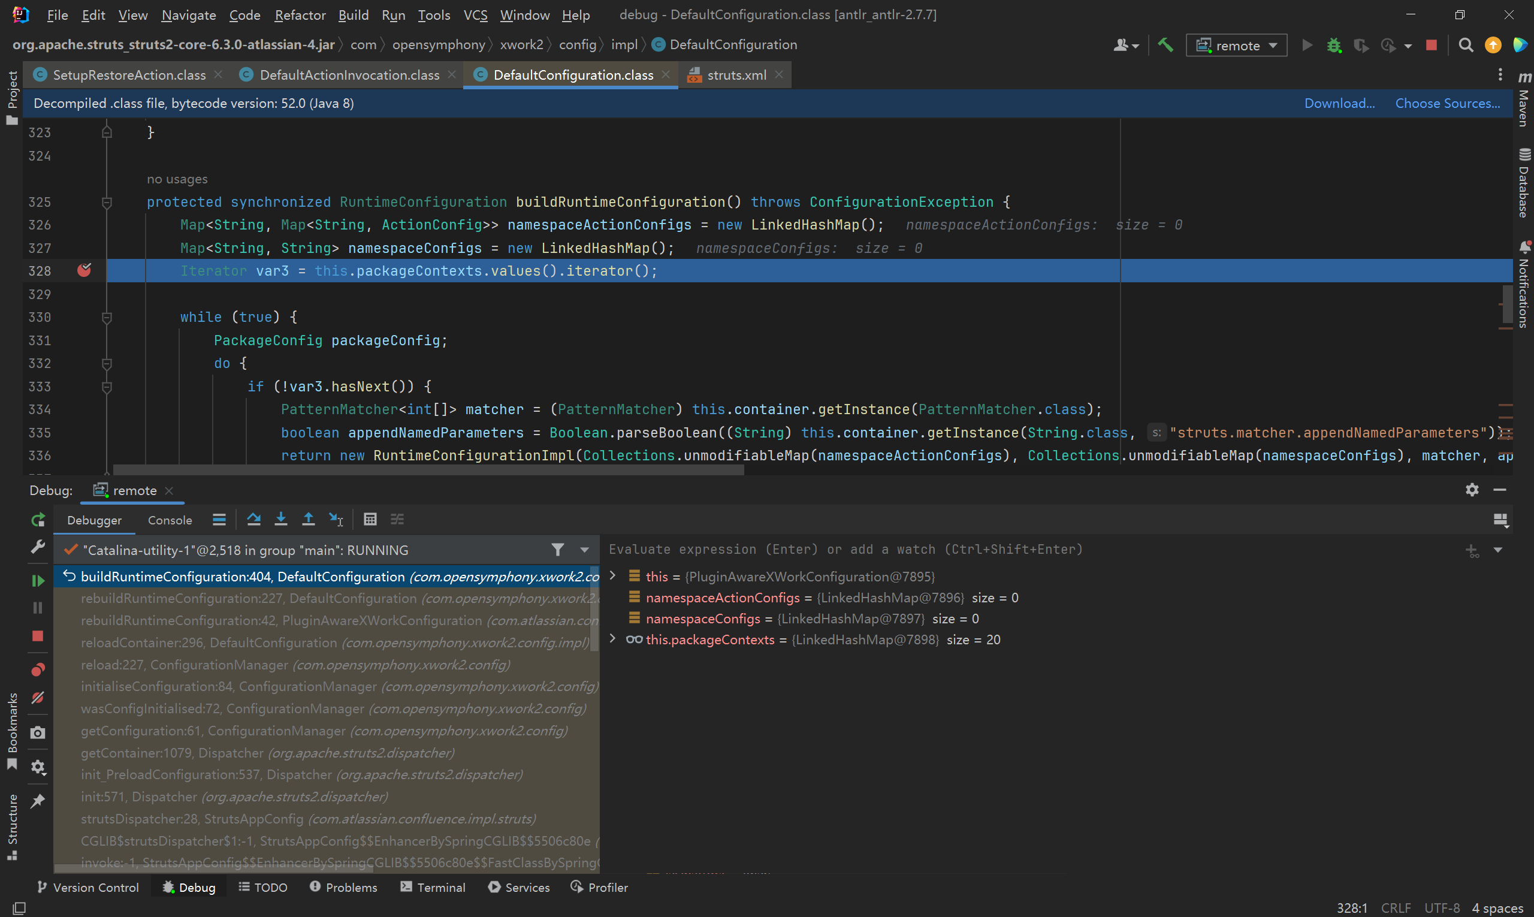Open the remote run configuration dropdown

pos(1236,45)
